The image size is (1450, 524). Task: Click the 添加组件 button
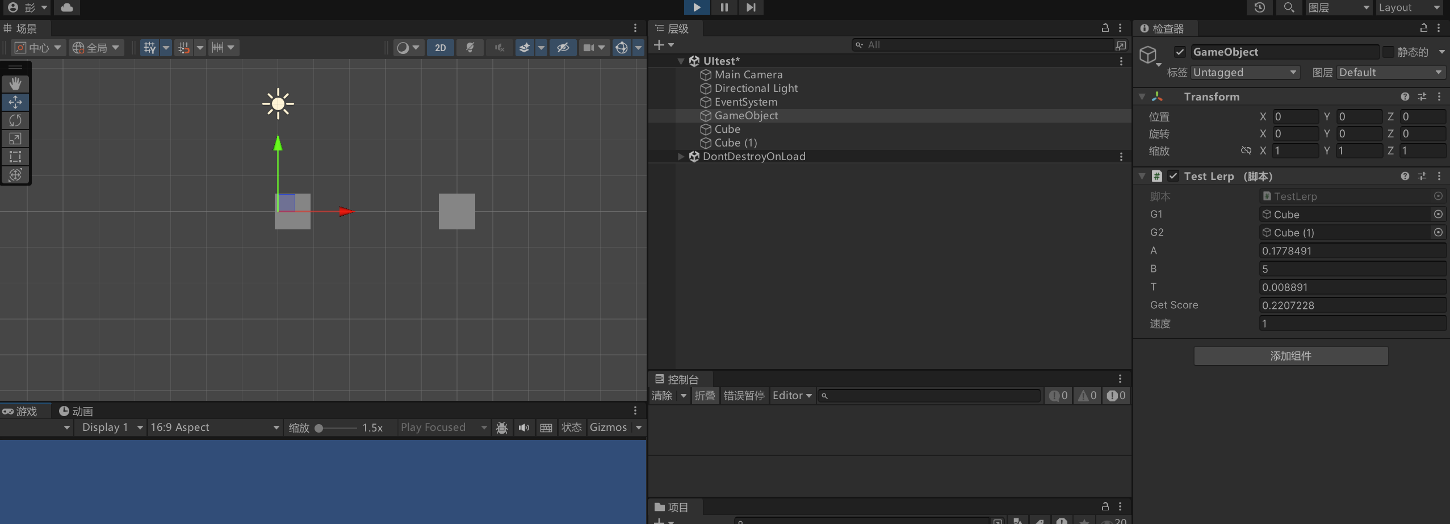(1290, 356)
